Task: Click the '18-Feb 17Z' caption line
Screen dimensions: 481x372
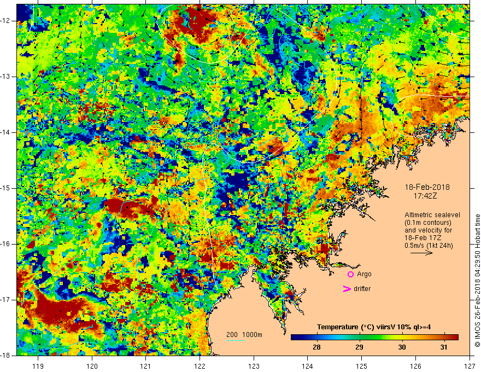Action: (x=423, y=238)
